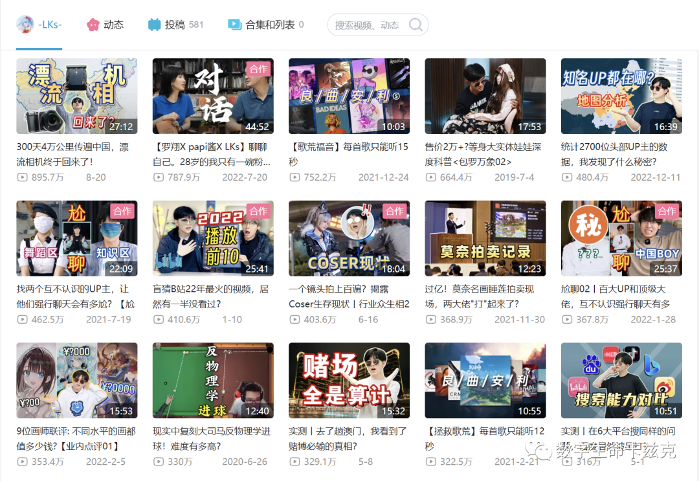Open the 漂流相机 video thumbnail

click(x=76, y=96)
